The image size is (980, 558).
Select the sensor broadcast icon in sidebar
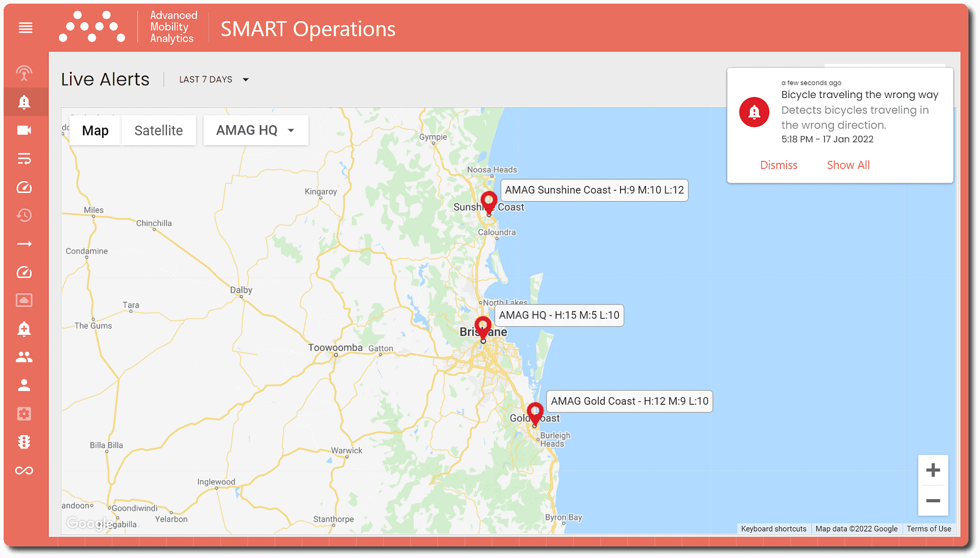tap(24, 73)
